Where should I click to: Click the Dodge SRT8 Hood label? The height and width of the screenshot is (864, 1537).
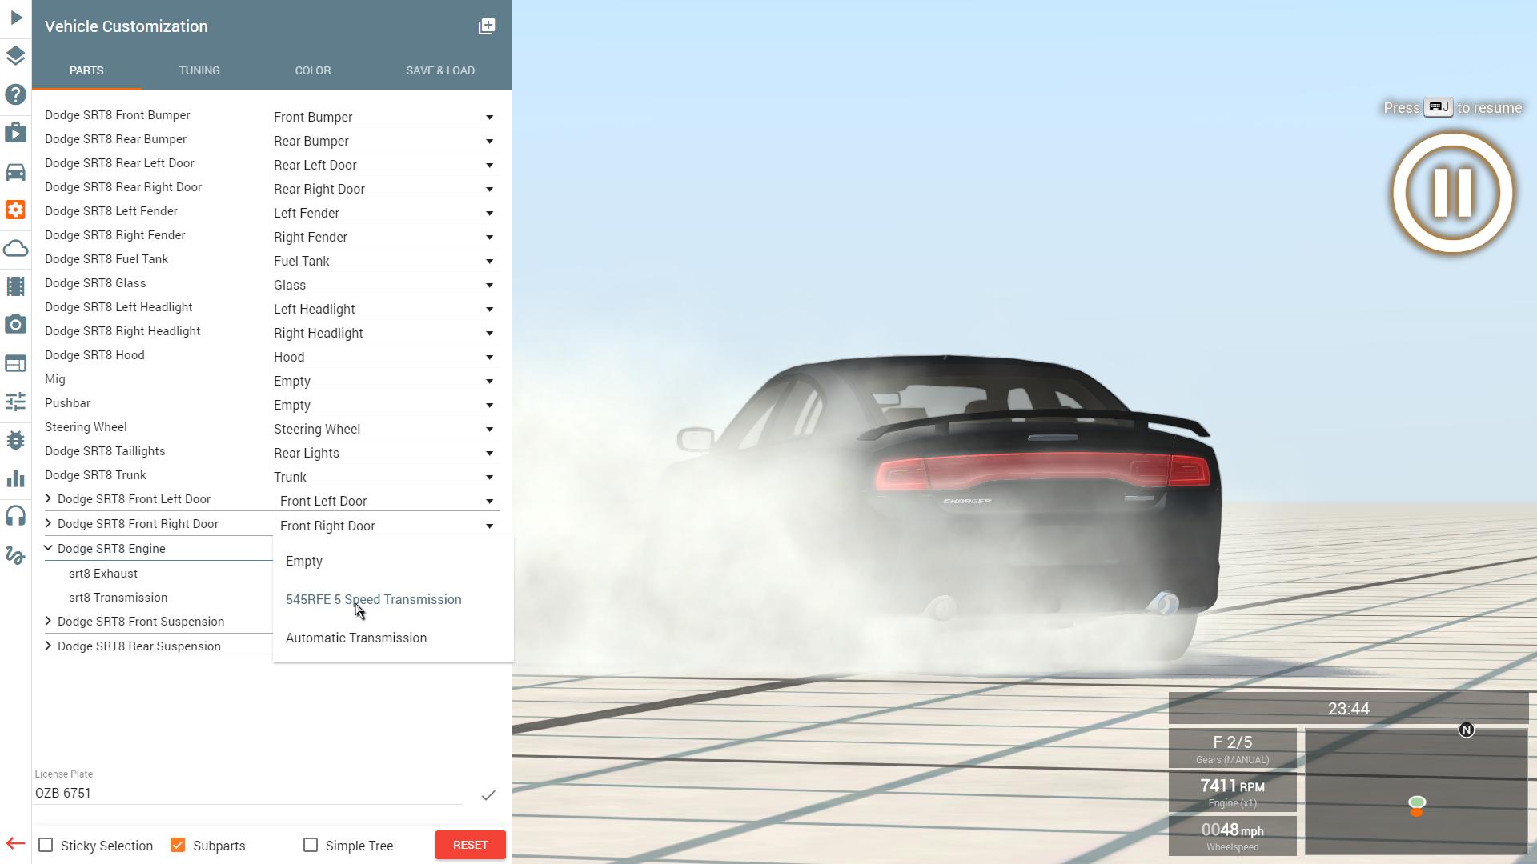point(94,355)
